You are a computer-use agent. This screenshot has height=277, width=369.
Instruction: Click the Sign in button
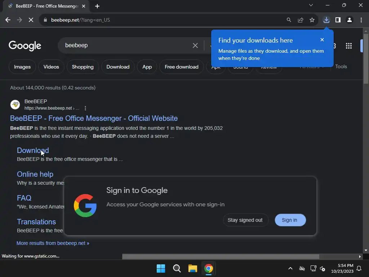pyautogui.click(x=290, y=220)
